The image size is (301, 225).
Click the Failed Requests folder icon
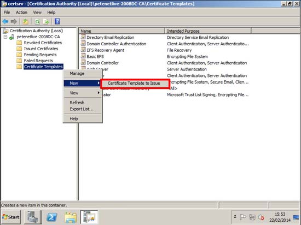click(19, 61)
